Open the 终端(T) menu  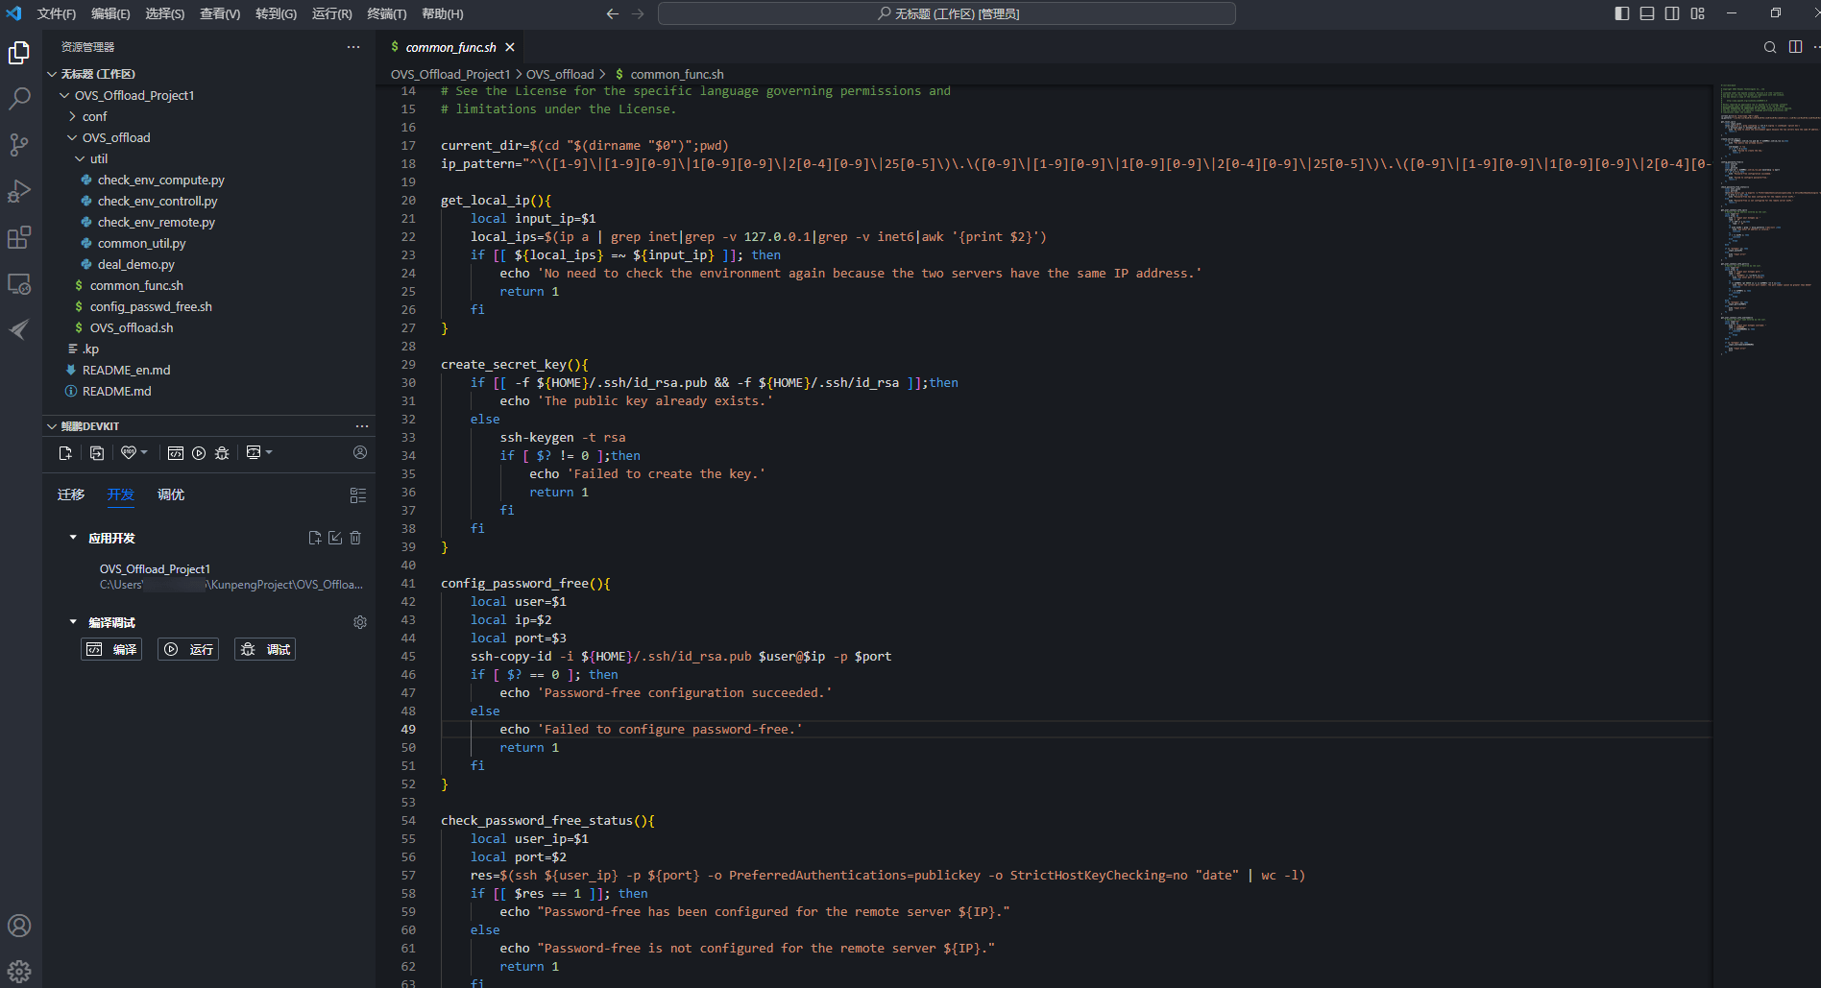point(387,13)
